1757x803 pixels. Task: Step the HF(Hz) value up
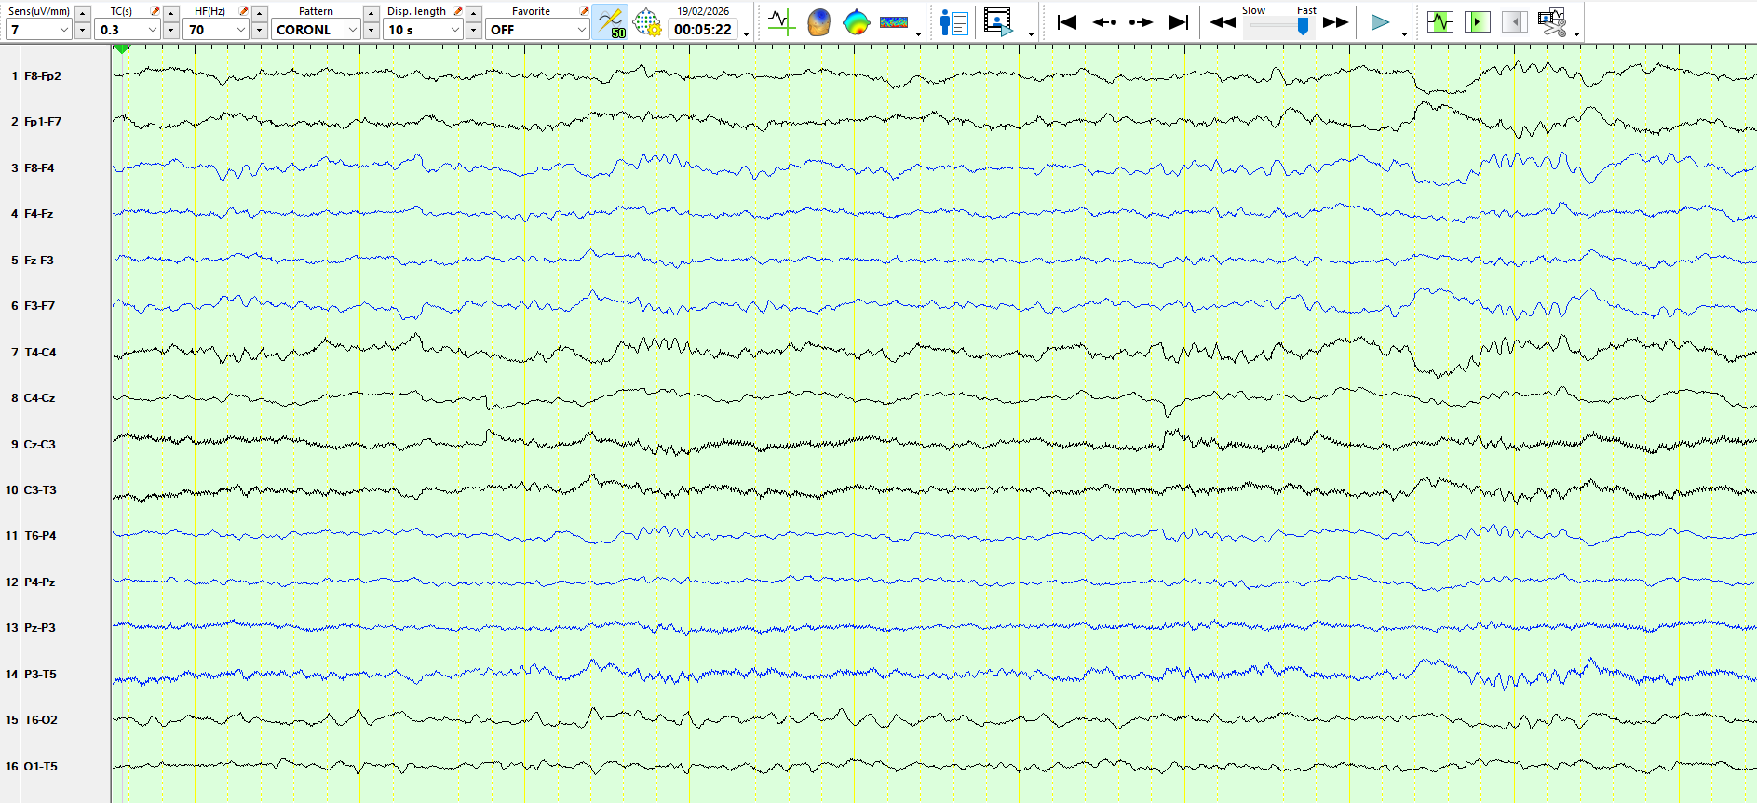click(260, 13)
